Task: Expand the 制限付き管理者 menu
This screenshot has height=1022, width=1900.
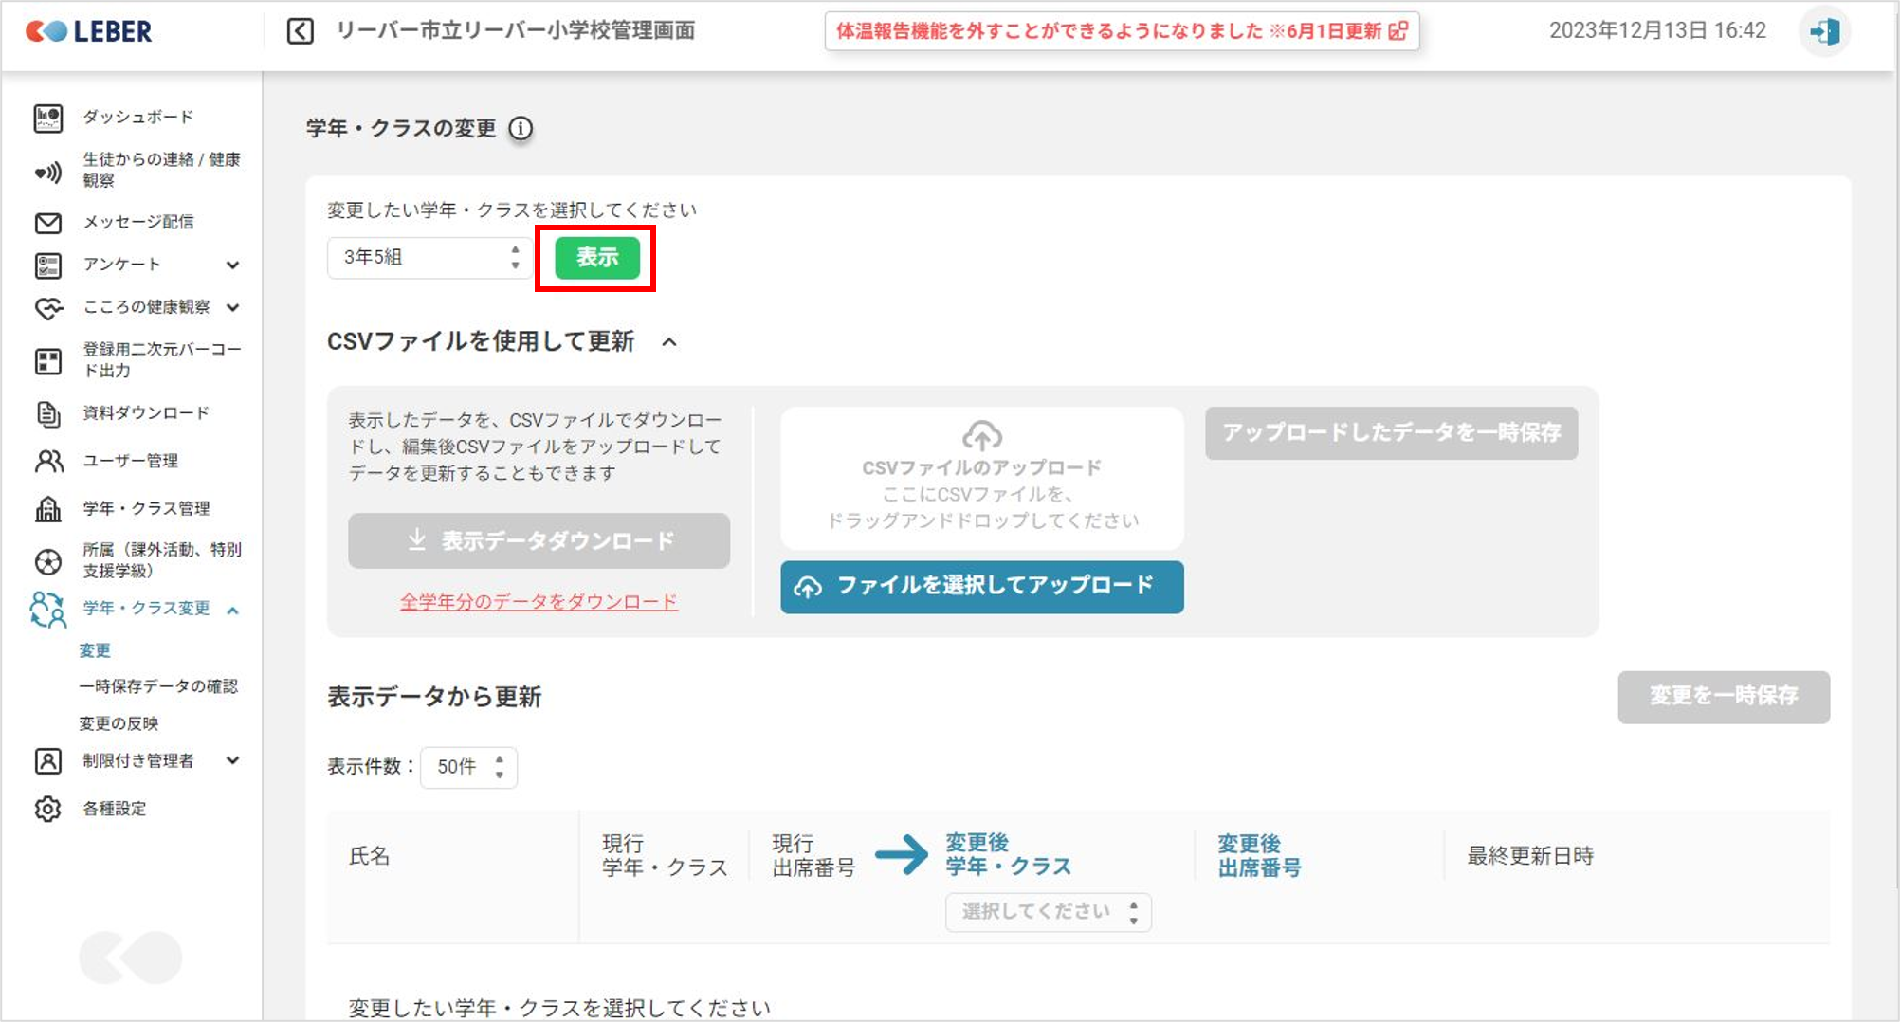Action: 232,760
